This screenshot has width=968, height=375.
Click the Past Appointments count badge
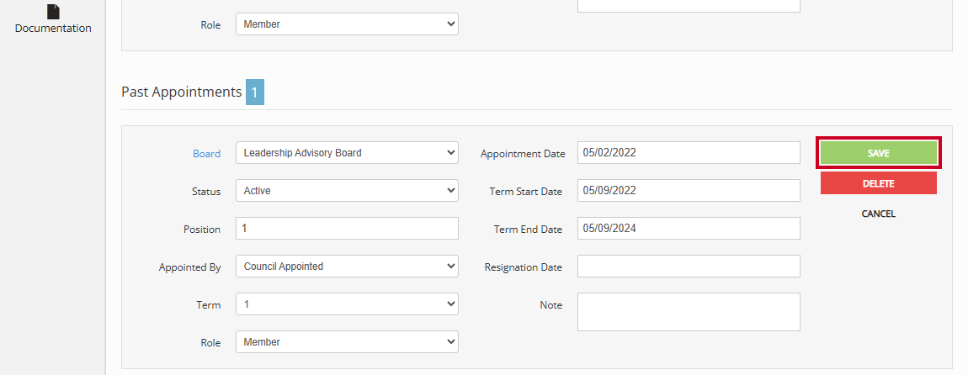pos(255,92)
